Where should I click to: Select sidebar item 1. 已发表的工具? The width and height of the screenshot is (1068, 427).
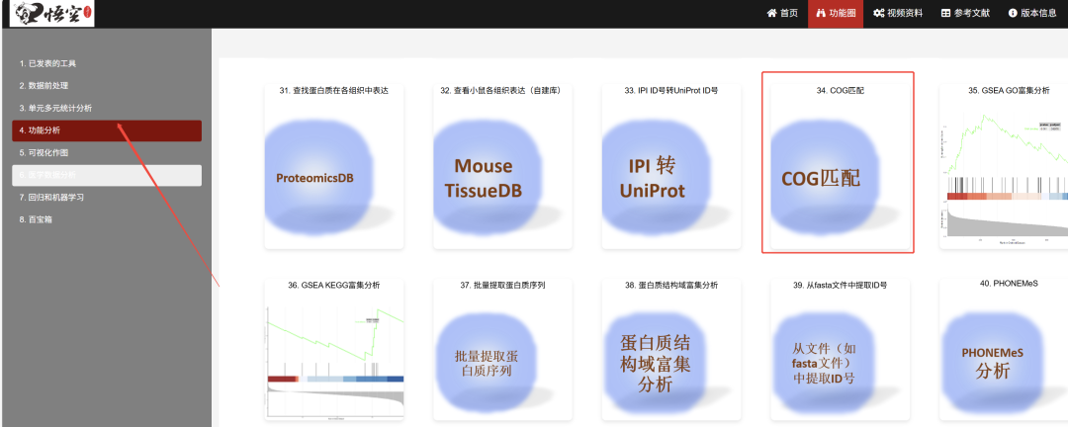(x=107, y=63)
